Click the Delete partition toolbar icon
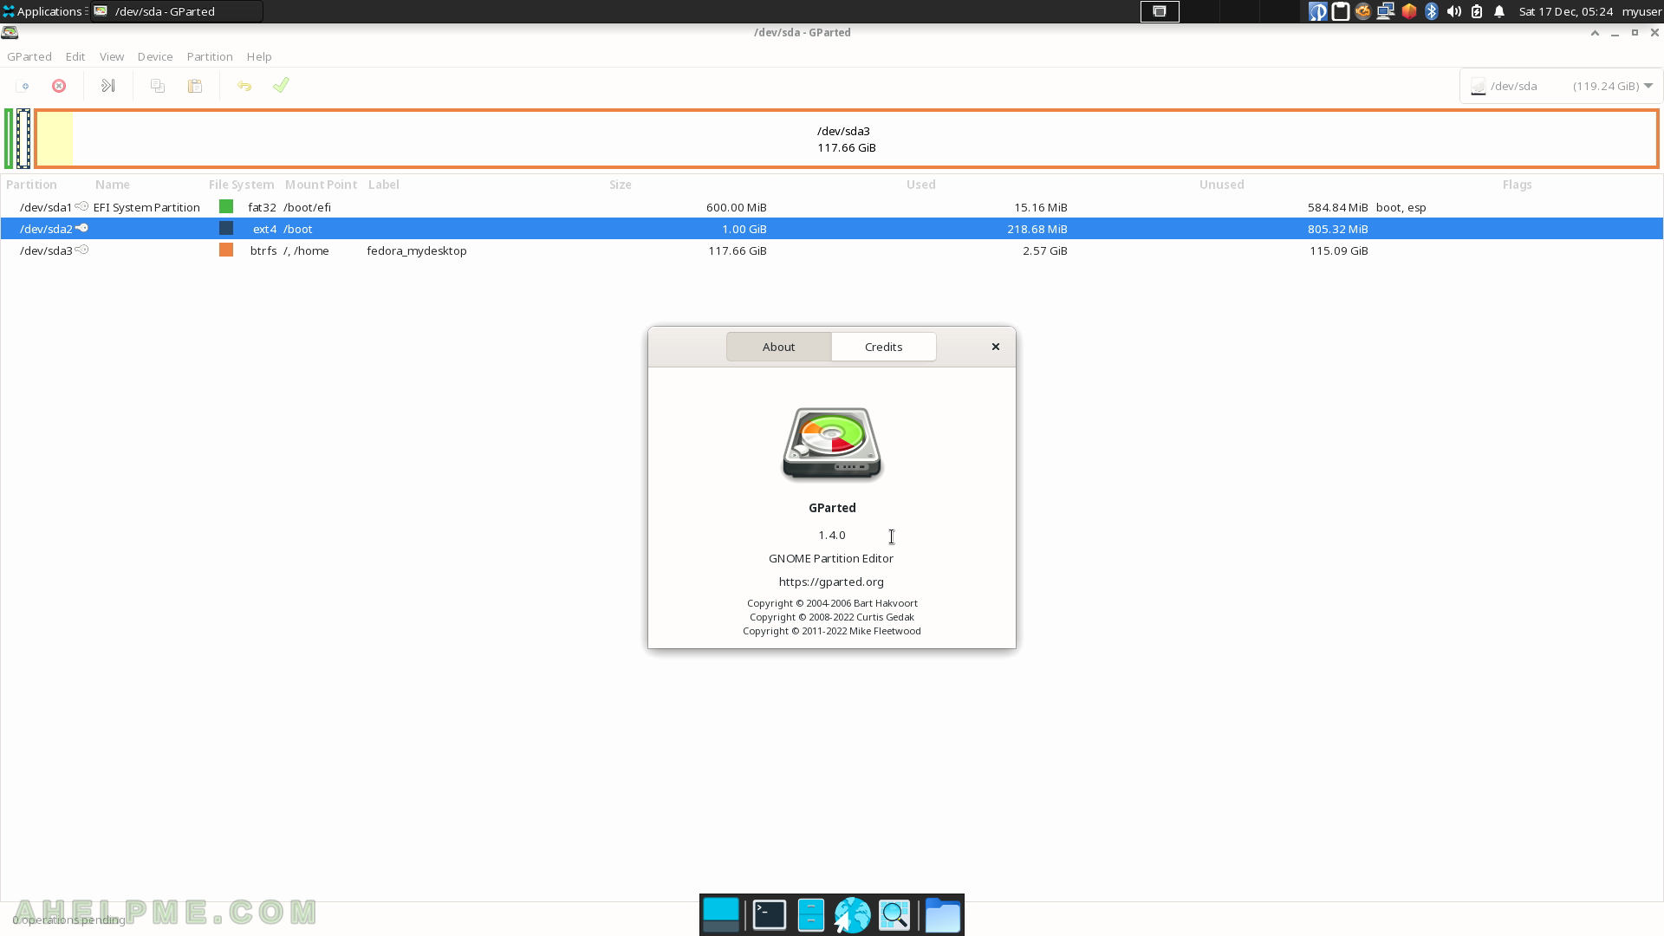The image size is (1664, 936). click(59, 86)
